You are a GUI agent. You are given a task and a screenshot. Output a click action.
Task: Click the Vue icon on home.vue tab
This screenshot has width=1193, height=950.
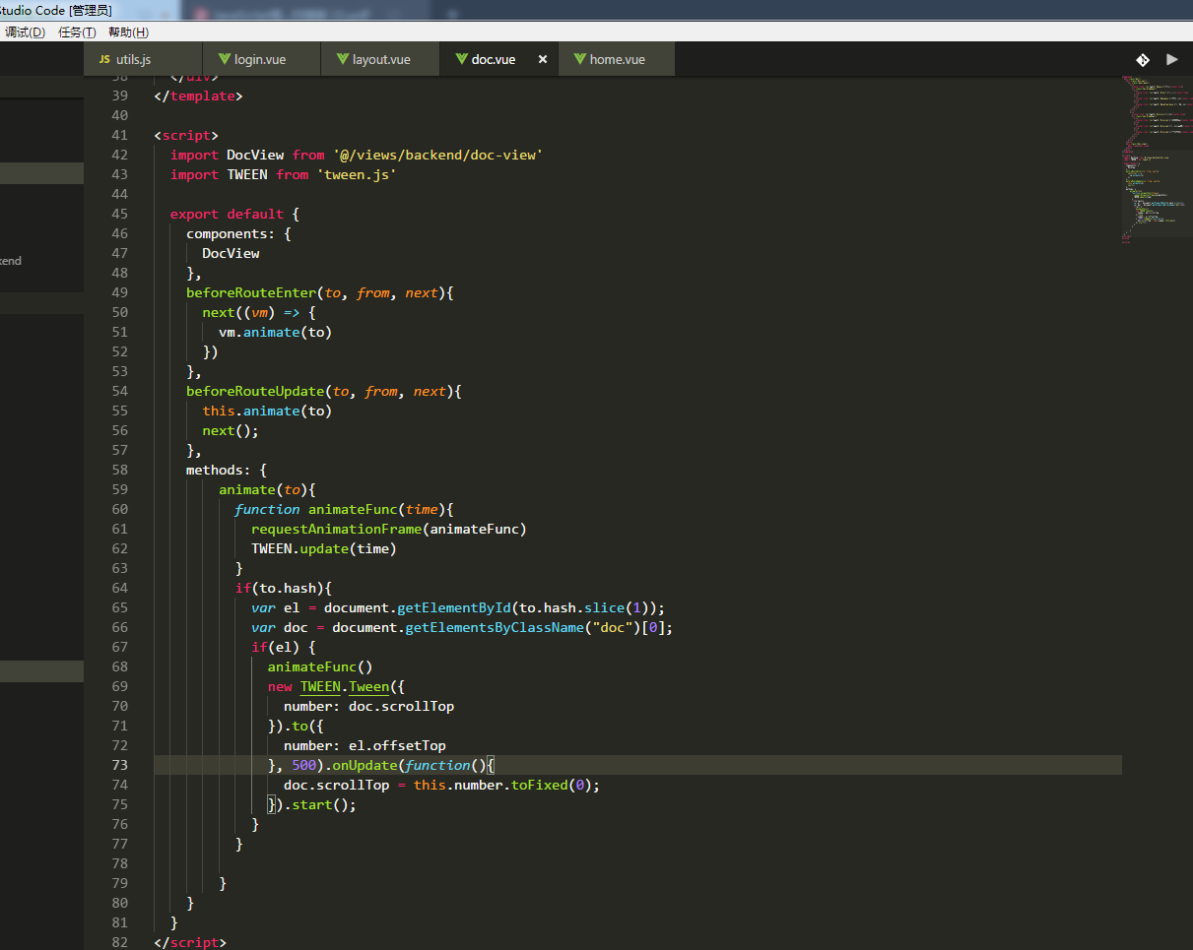point(580,59)
